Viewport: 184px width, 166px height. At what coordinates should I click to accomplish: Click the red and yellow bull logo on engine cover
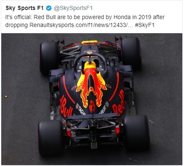click(x=91, y=84)
